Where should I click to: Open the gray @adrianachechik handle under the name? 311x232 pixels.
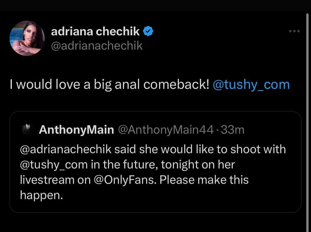tap(97, 46)
